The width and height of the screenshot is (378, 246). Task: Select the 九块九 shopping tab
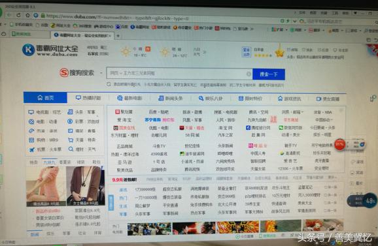point(49,162)
